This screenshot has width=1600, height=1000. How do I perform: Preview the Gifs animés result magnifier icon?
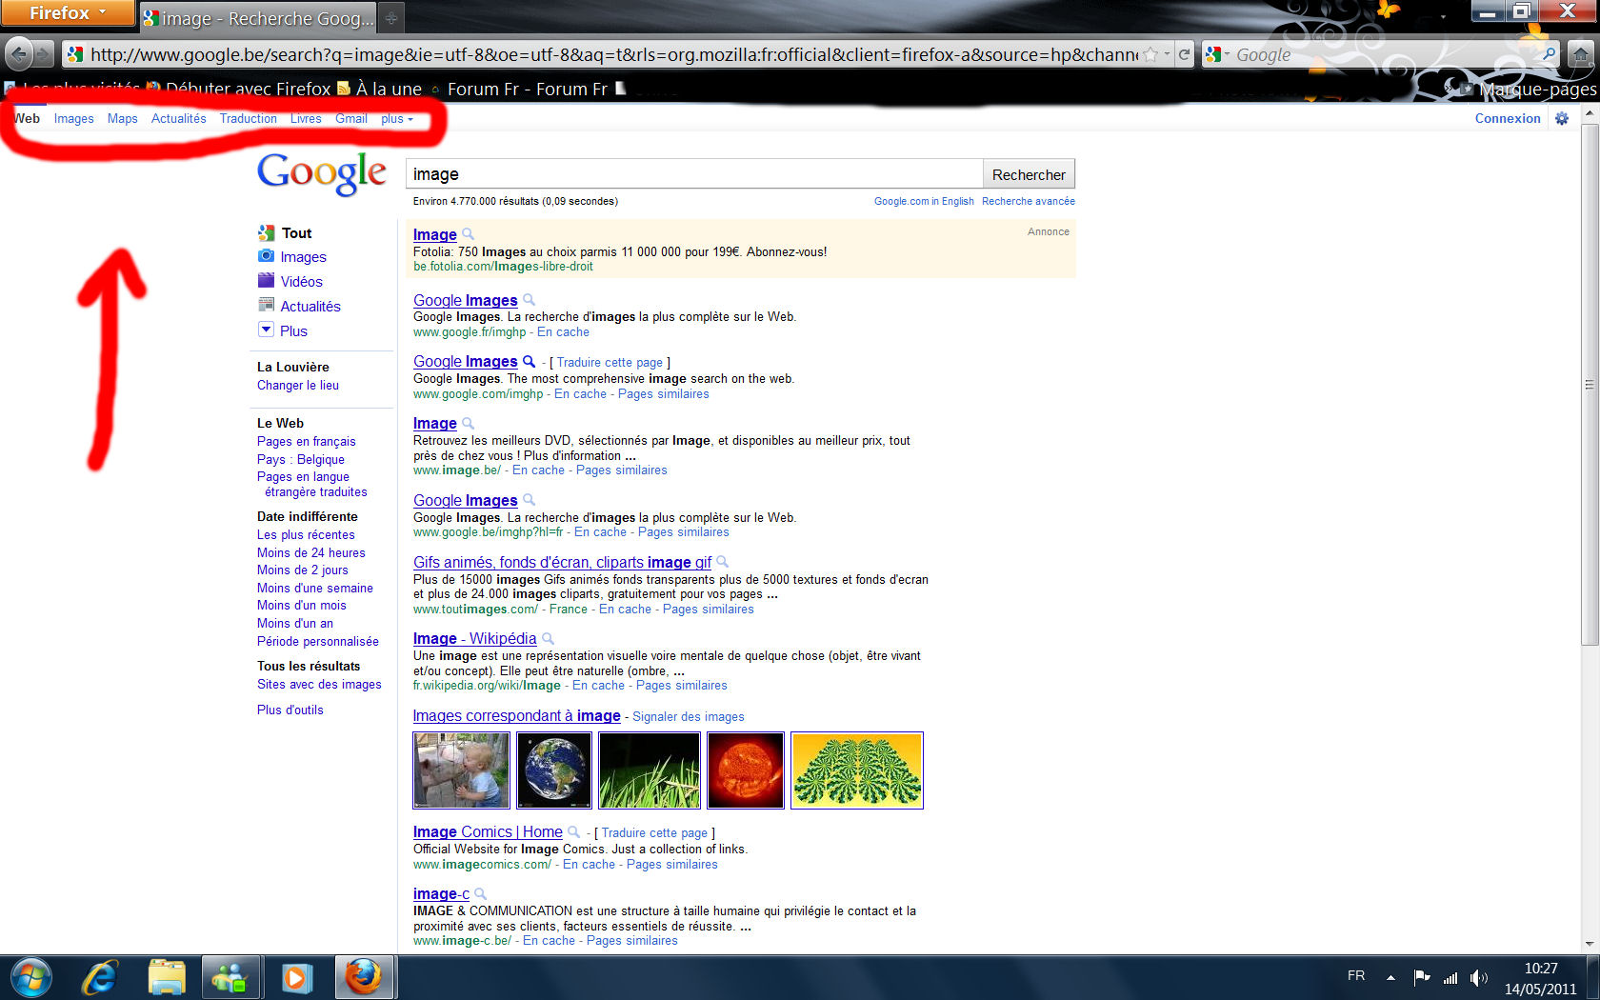[x=723, y=562]
